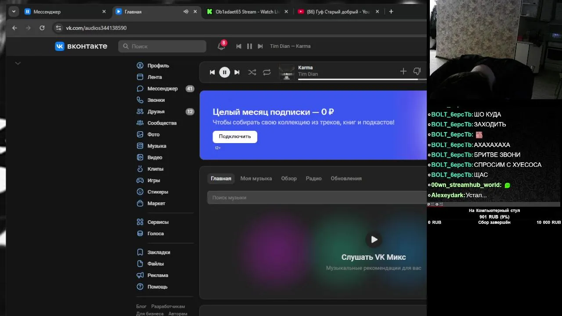Open the Авторам footer link
562x316 pixels.
(177, 314)
